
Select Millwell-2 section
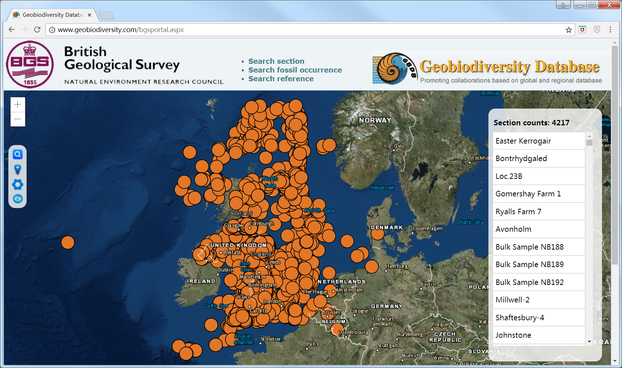539,300
